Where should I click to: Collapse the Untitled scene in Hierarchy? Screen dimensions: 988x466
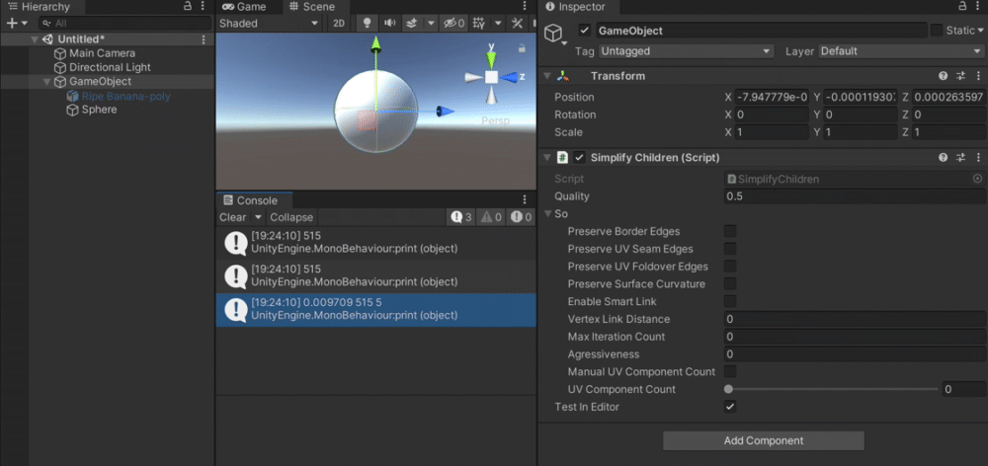pyautogui.click(x=34, y=39)
